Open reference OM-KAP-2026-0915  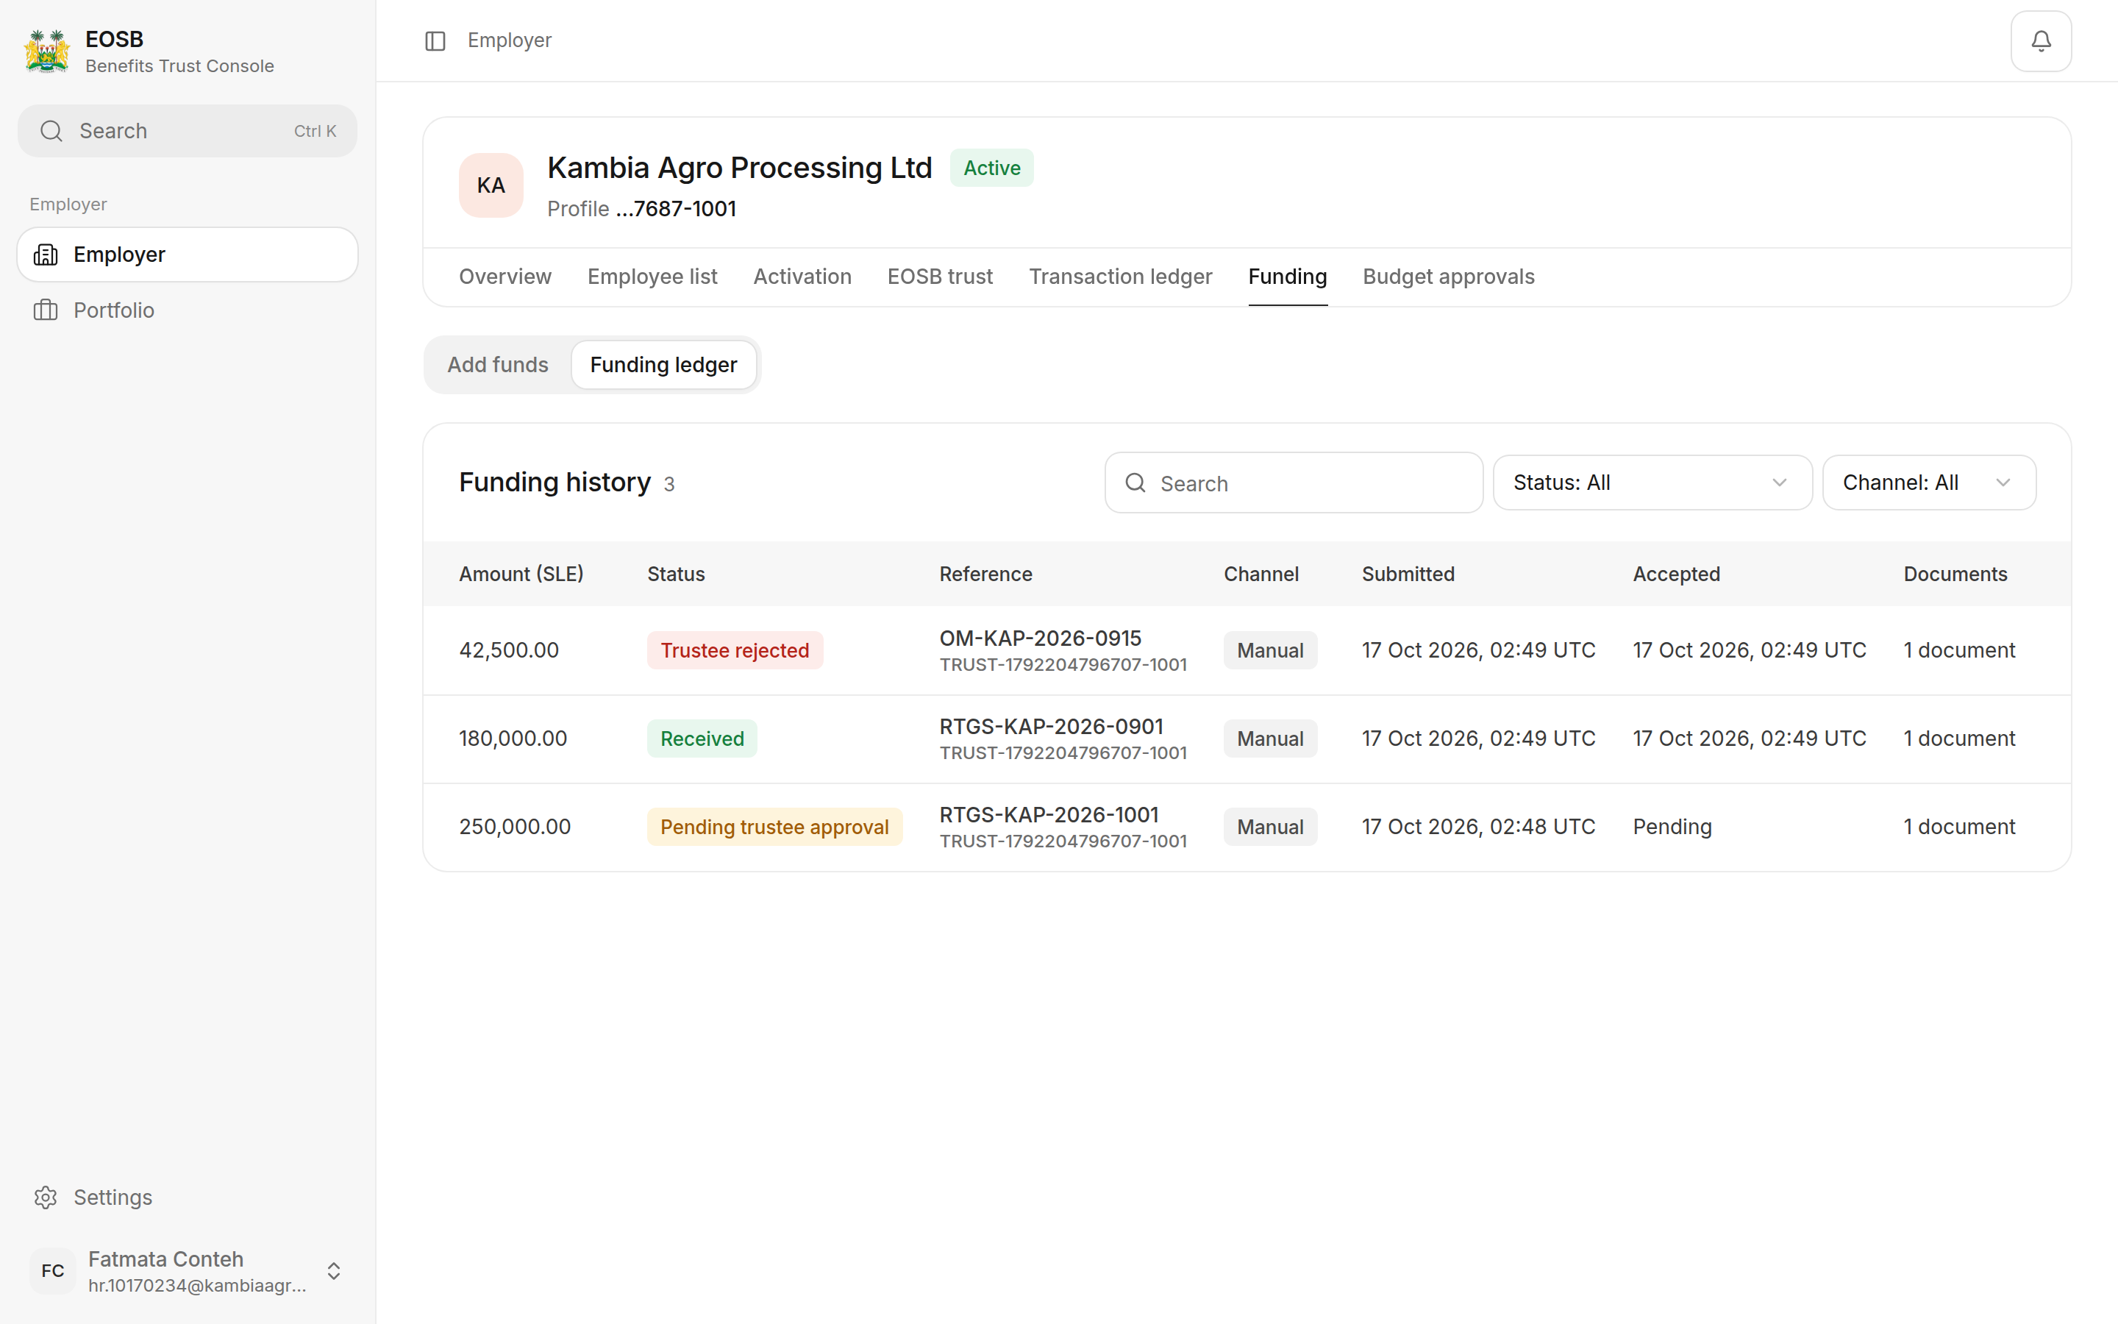pyautogui.click(x=1040, y=638)
